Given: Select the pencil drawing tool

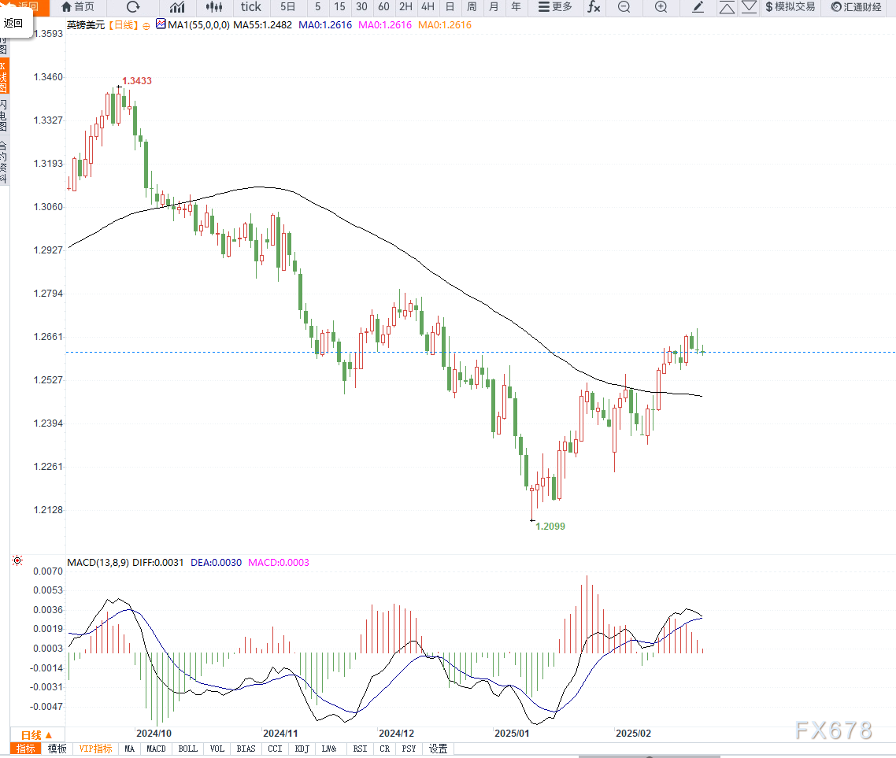Looking at the screenshot, I should point(697,7).
